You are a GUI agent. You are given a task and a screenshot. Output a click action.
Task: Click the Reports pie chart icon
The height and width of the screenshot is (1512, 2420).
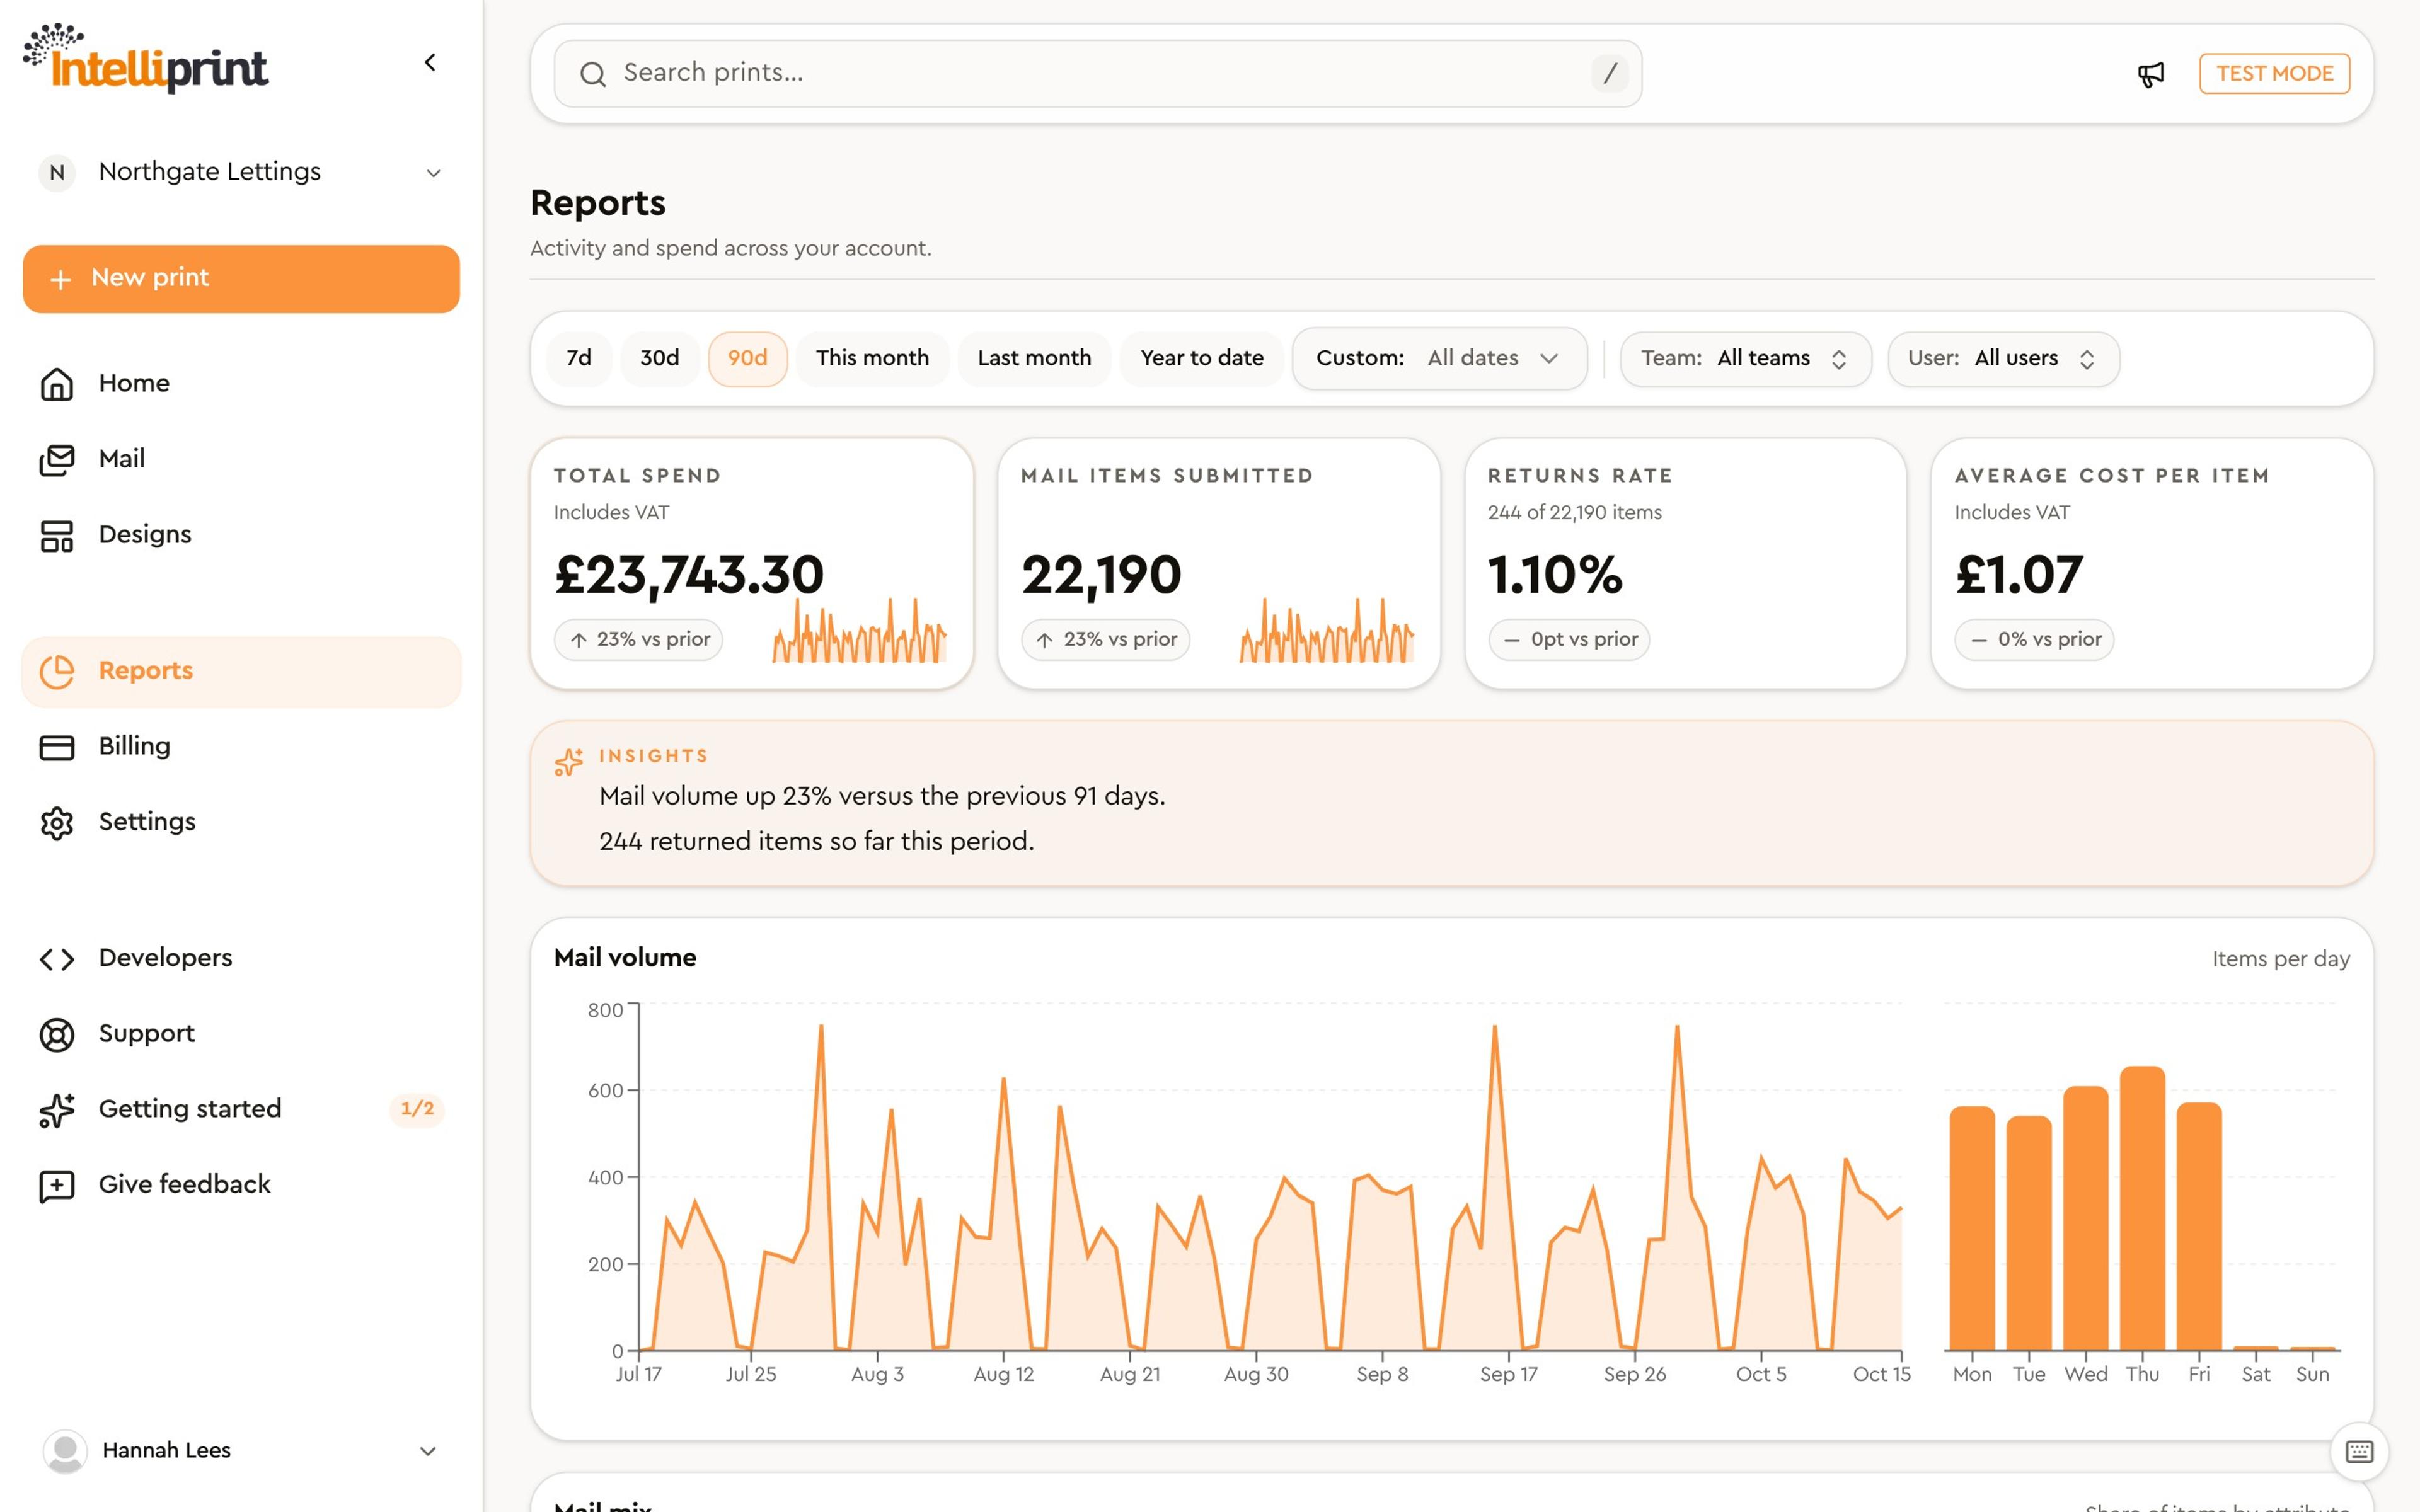(57, 671)
